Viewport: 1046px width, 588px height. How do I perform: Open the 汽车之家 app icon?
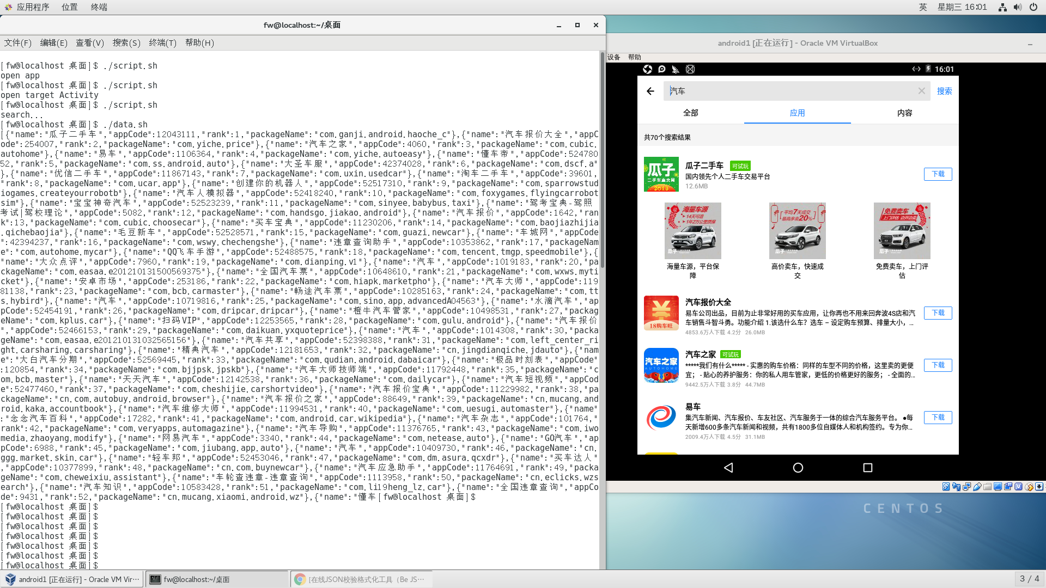point(661,365)
